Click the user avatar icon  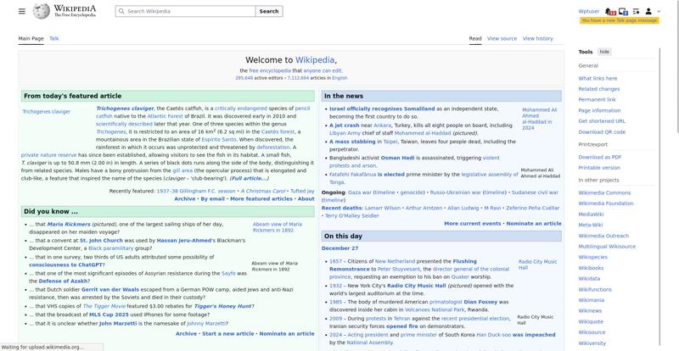click(x=649, y=11)
